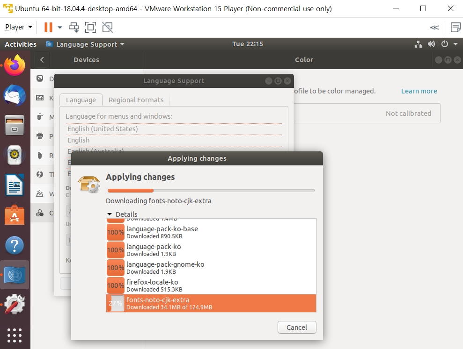Open the Player dropdown menu
Image resolution: width=463 pixels, height=349 pixels.
click(18, 27)
